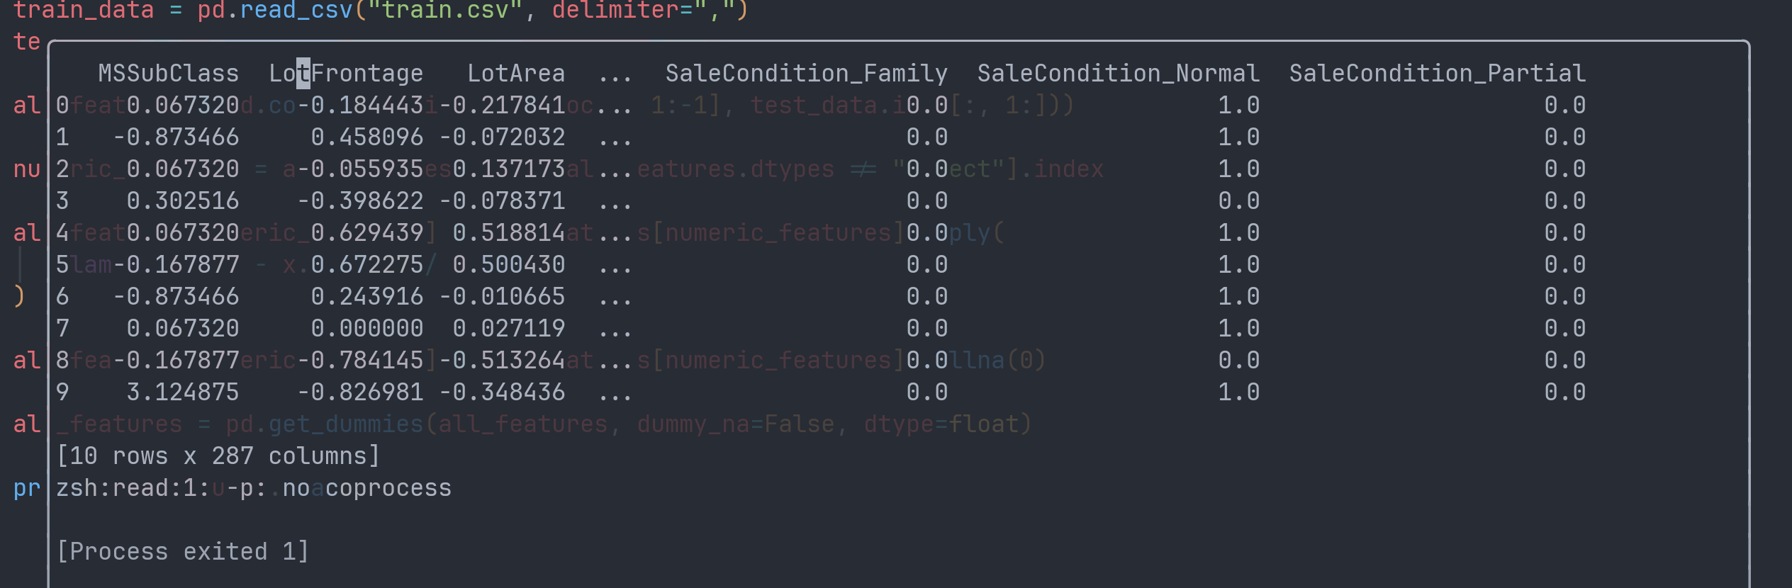The image size is (1792, 588).
Task: Click the 0.000000 LotFrontage value
Action: pos(367,329)
